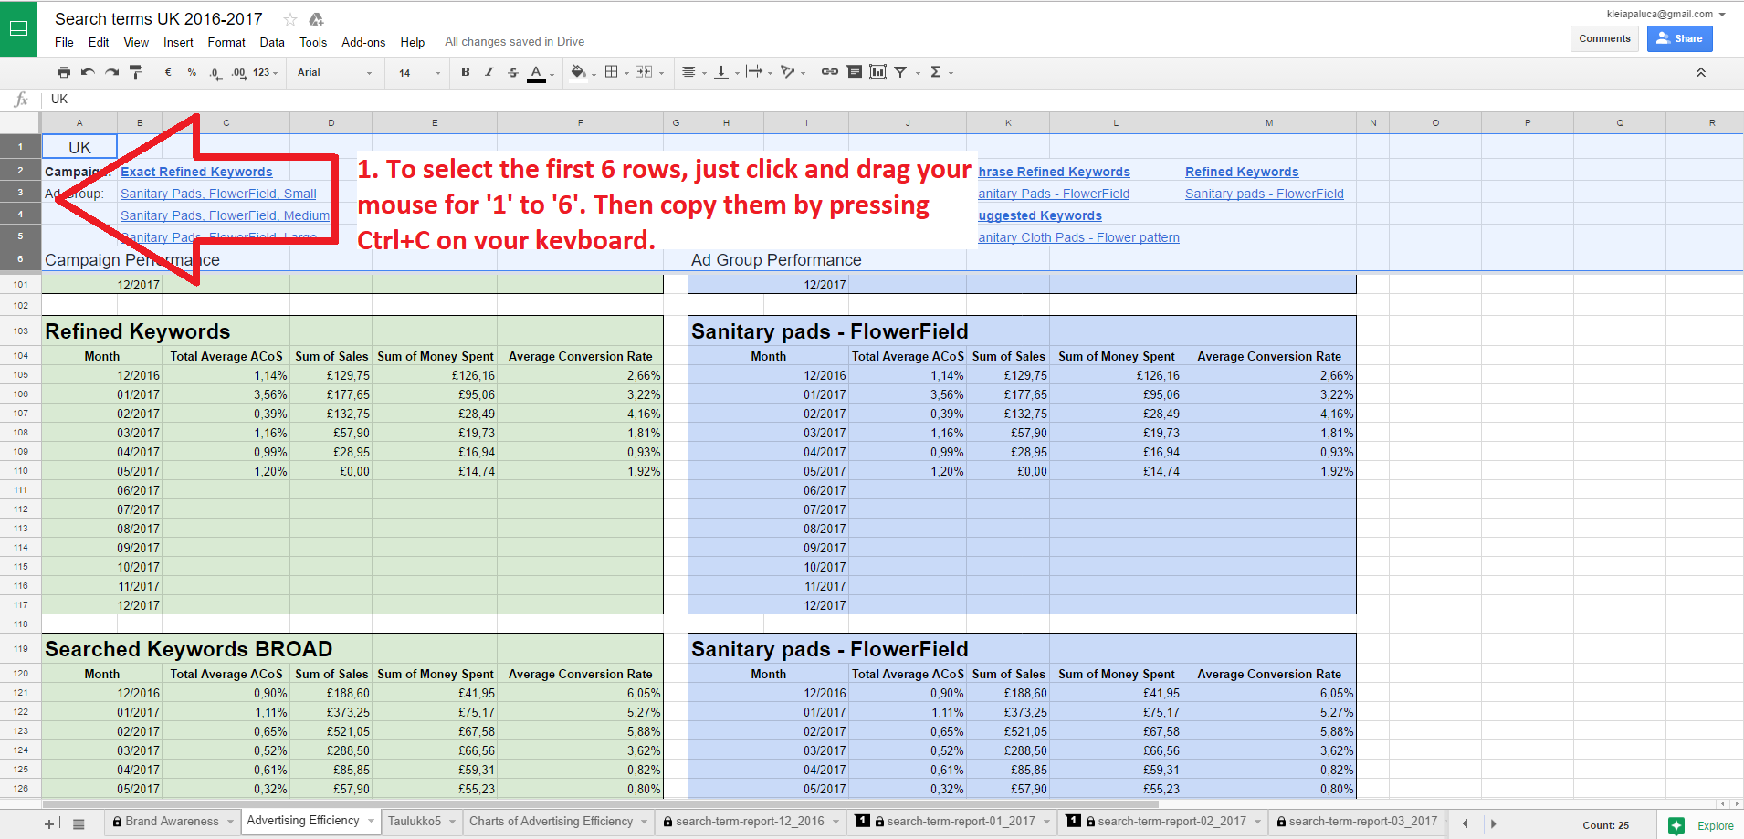
Task: Click the insert chart icon
Action: pyautogui.click(x=877, y=72)
